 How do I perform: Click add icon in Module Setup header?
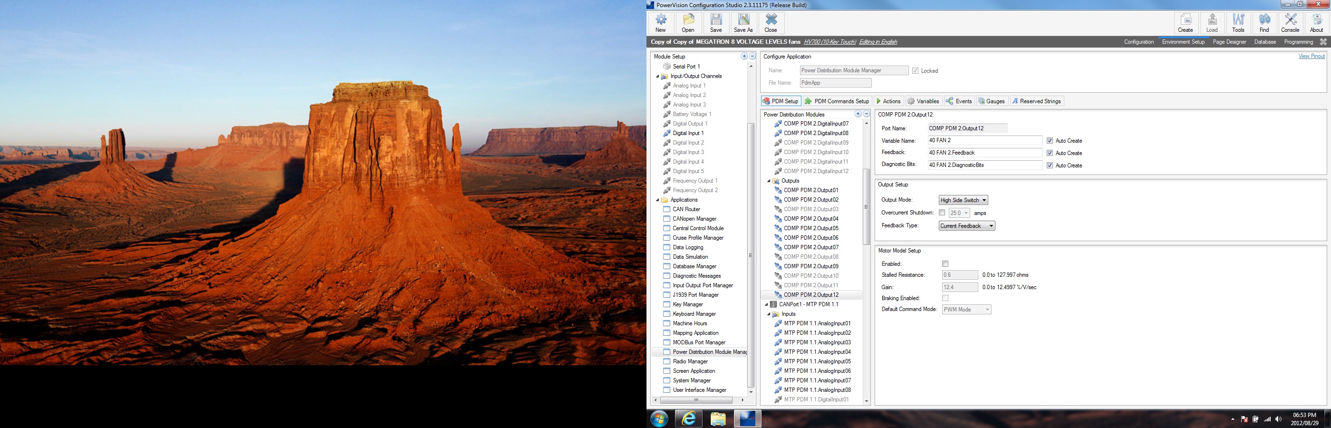[x=744, y=56]
